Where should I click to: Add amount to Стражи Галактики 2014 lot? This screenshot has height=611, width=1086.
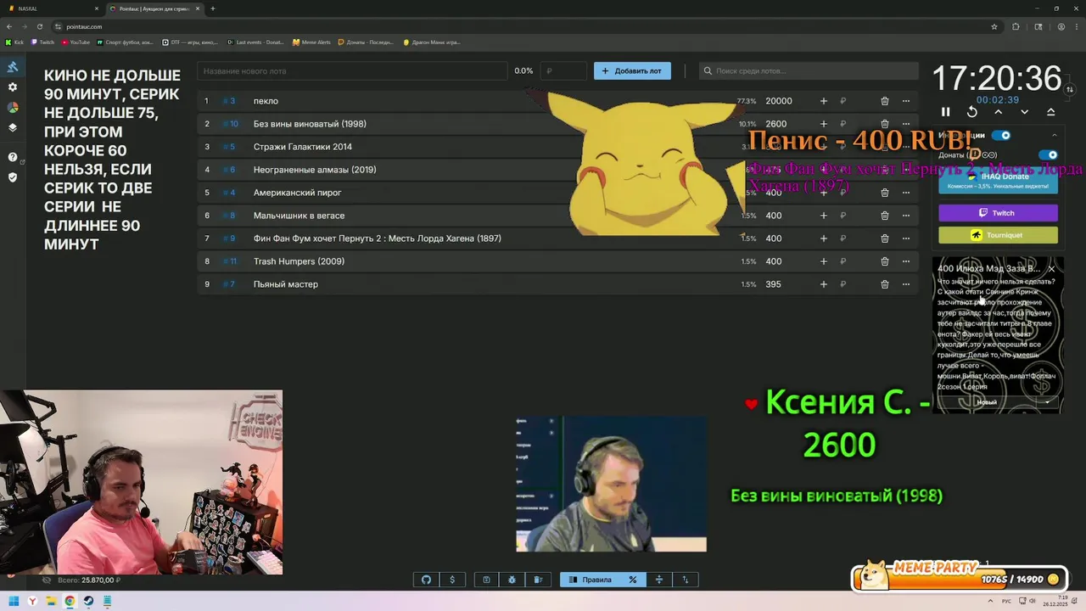[x=823, y=147]
